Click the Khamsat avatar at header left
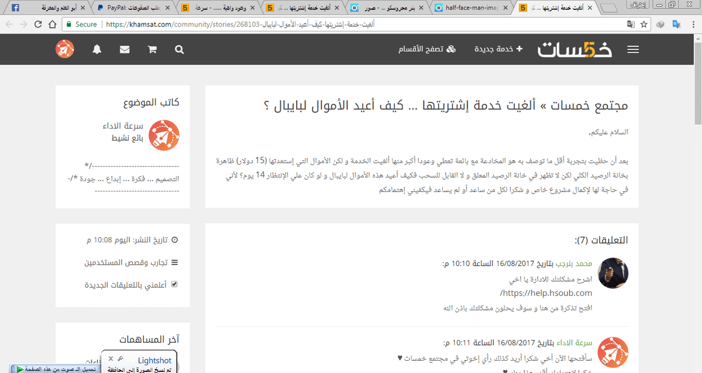 [64, 49]
